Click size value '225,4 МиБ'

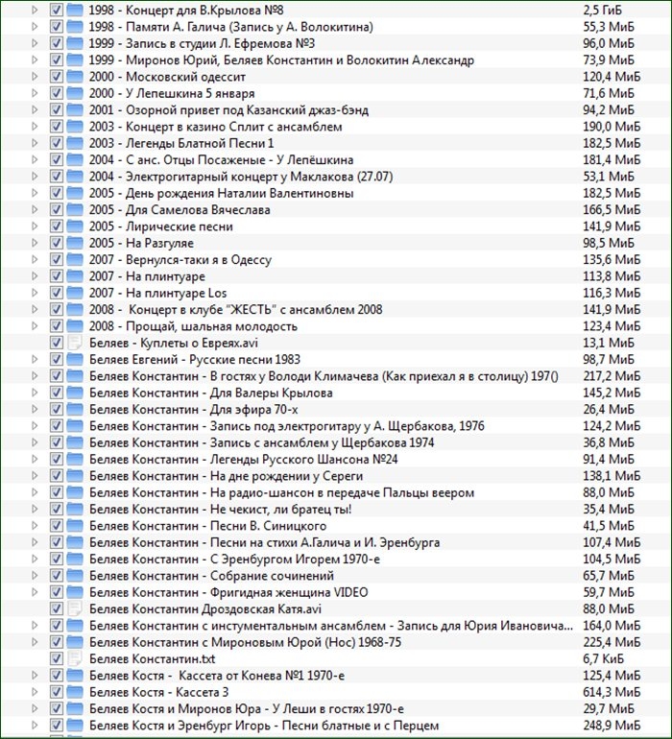click(x=612, y=642)
